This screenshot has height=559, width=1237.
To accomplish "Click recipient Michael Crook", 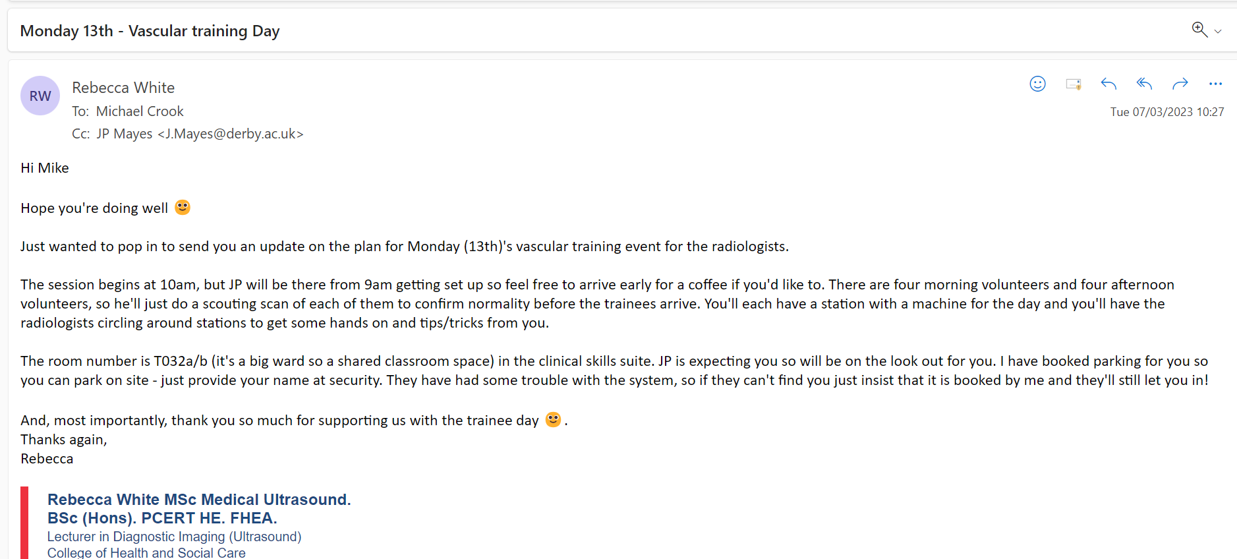I will coord(140,111).
